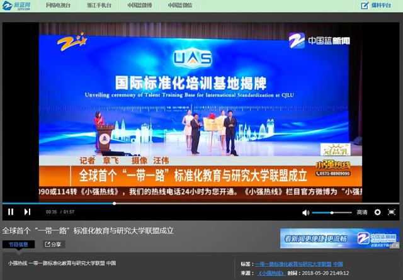The height and width of the screenshot is (280, 403).
Task: Skip to the next video
Action: 27,212
